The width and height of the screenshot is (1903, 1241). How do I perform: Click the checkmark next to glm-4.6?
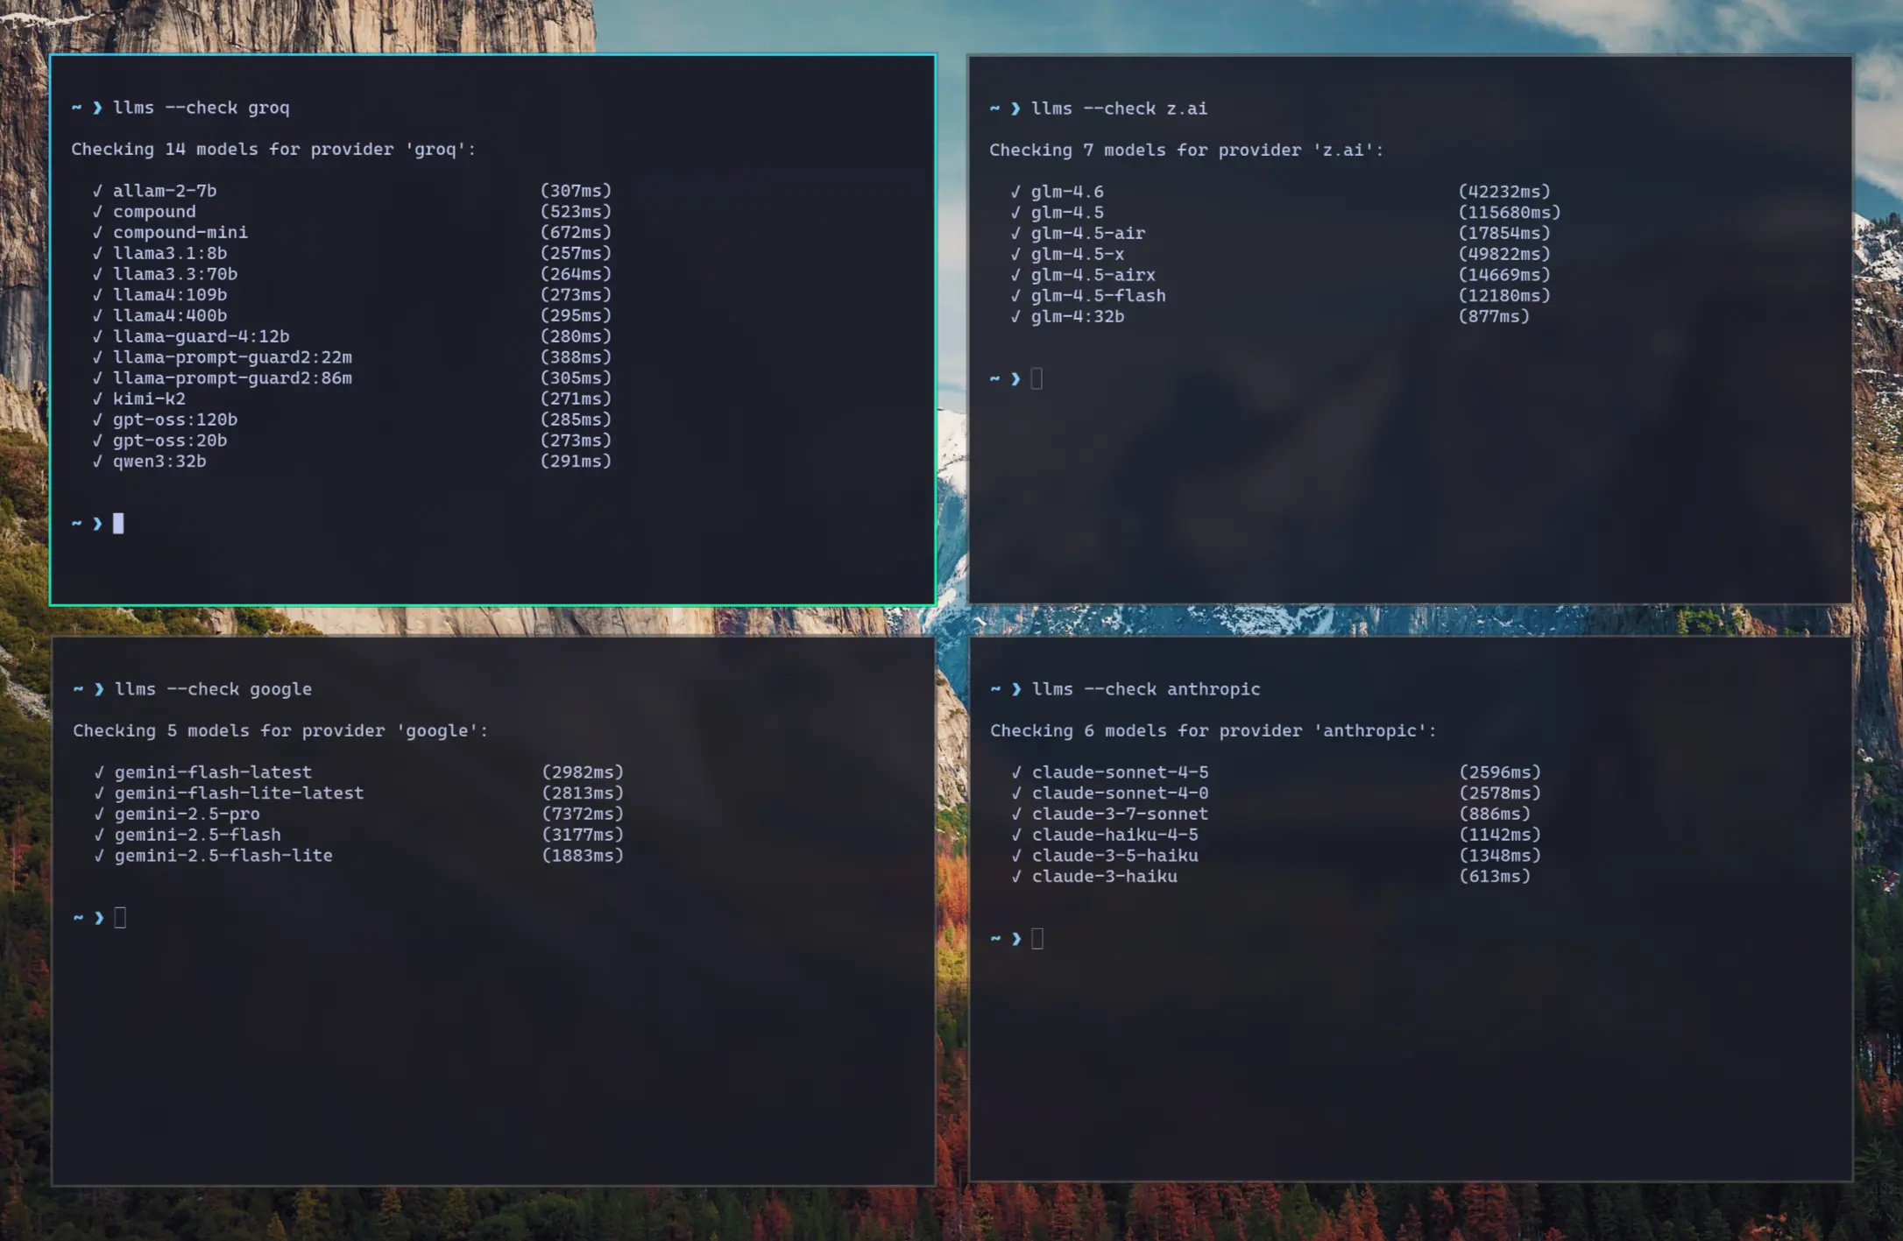[x=1016, y=191]
